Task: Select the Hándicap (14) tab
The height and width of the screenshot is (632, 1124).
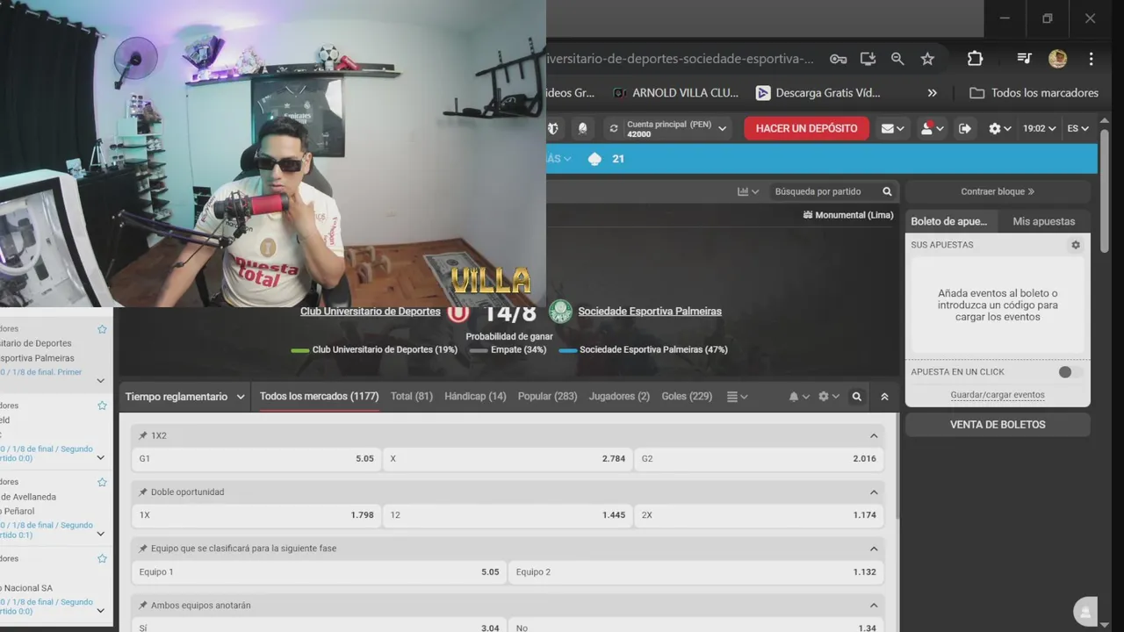Action: click(x=475, y=397)
